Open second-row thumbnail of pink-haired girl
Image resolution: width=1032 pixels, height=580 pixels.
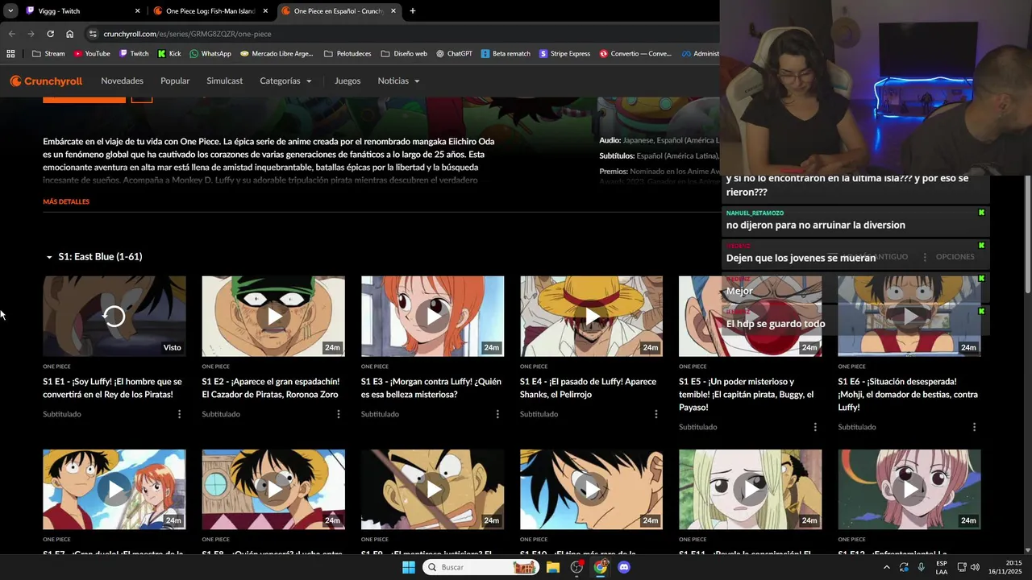point(909,489)
